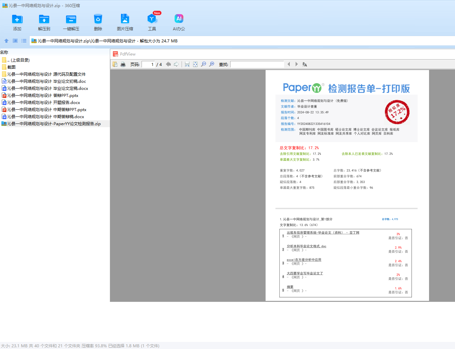Click the 一键解压 (One-click extract) button
This screenshot has width=455, height=349.
tap(71, 23)
